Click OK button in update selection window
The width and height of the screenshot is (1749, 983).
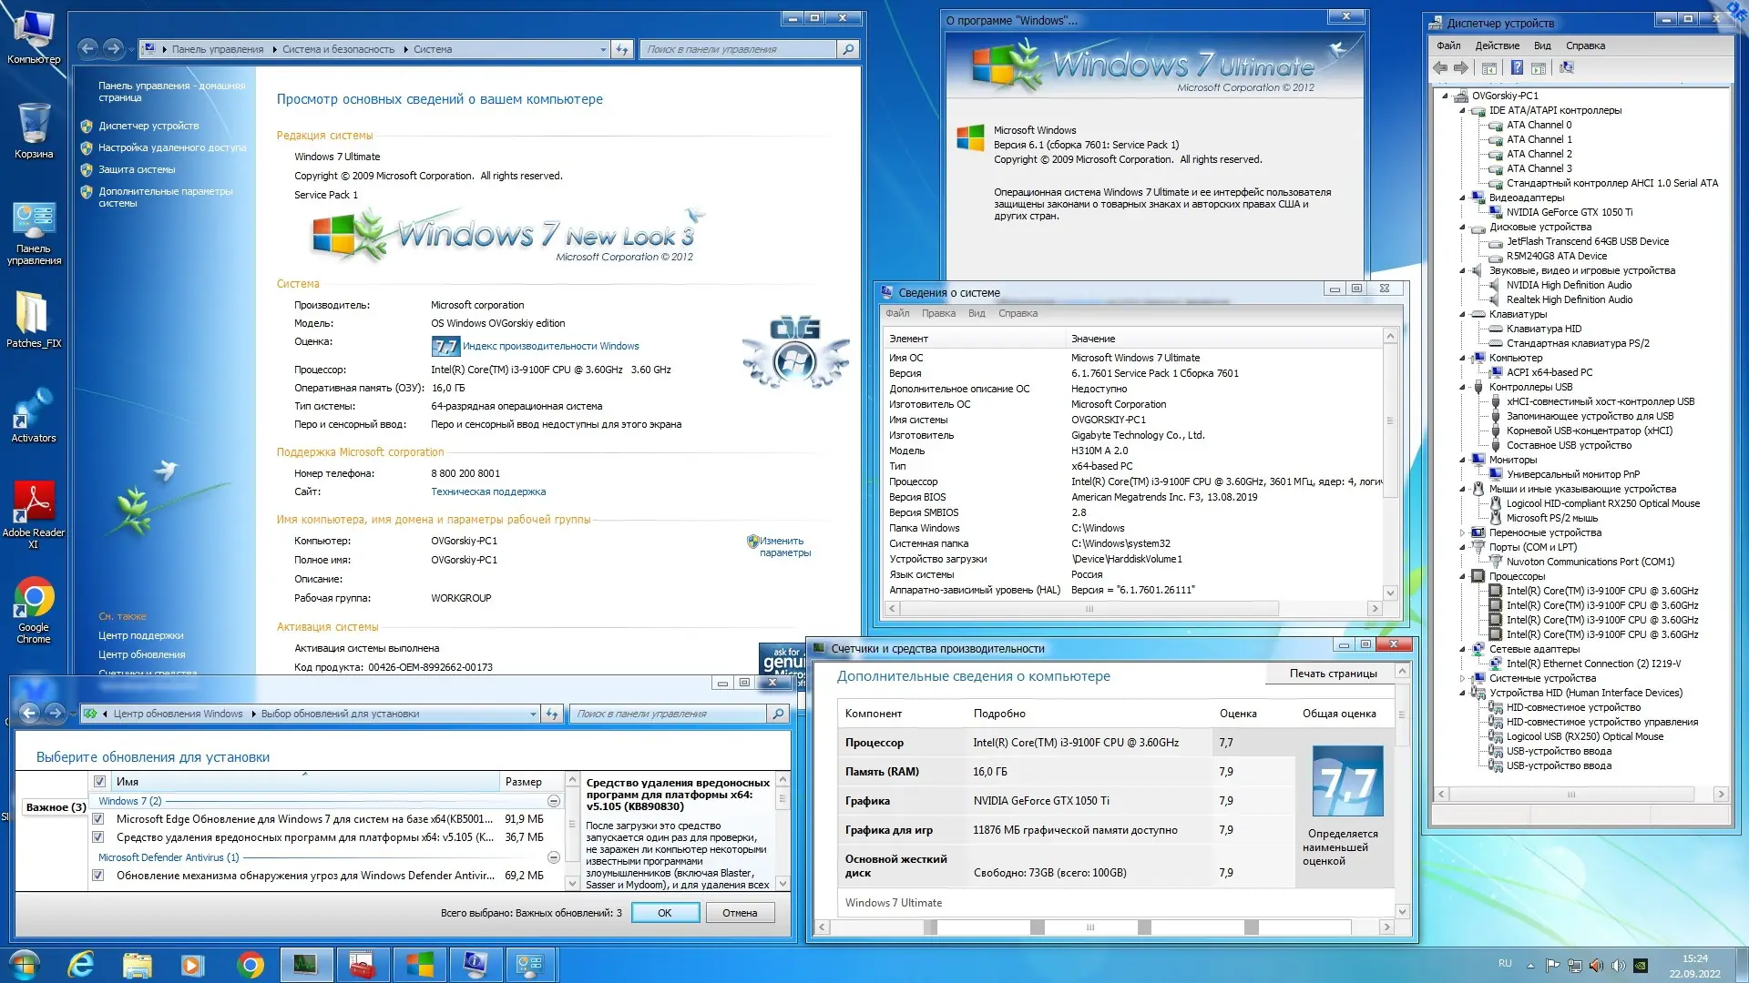(665, 913)
